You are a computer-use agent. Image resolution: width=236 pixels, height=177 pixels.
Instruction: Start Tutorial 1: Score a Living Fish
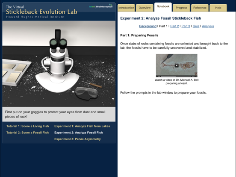27,126
